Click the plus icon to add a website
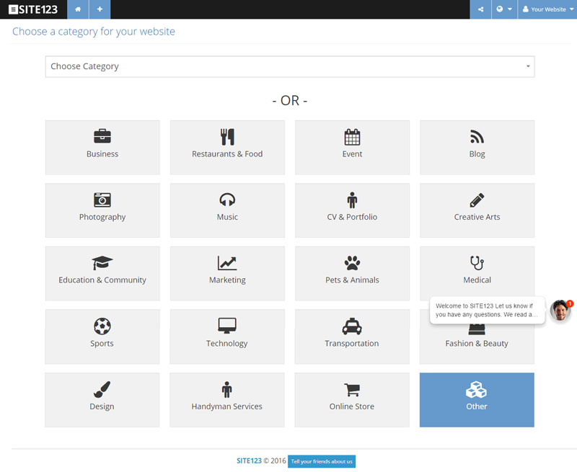 pos(100,9)
